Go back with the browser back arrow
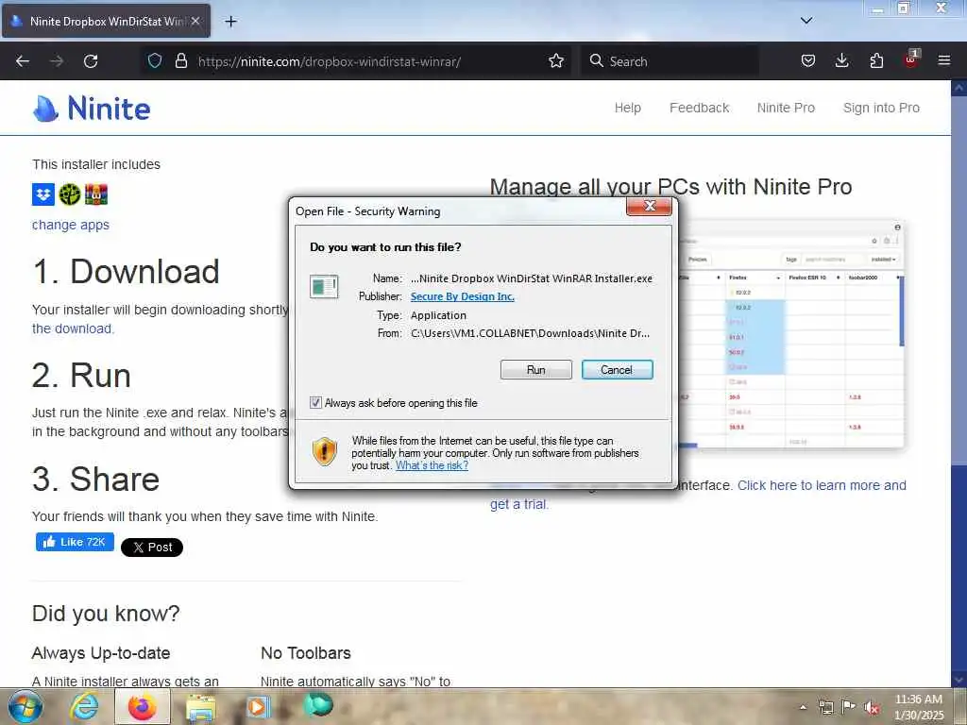The image size is (967, 725). (23, 61)
